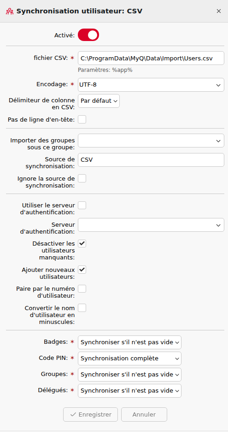Click the Source de synchronisation field

click(151, 160)
